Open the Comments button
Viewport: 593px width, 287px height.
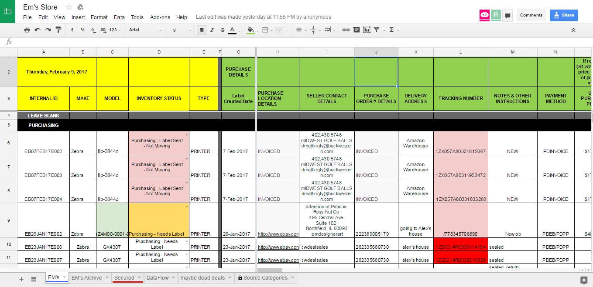coord(531,15)
